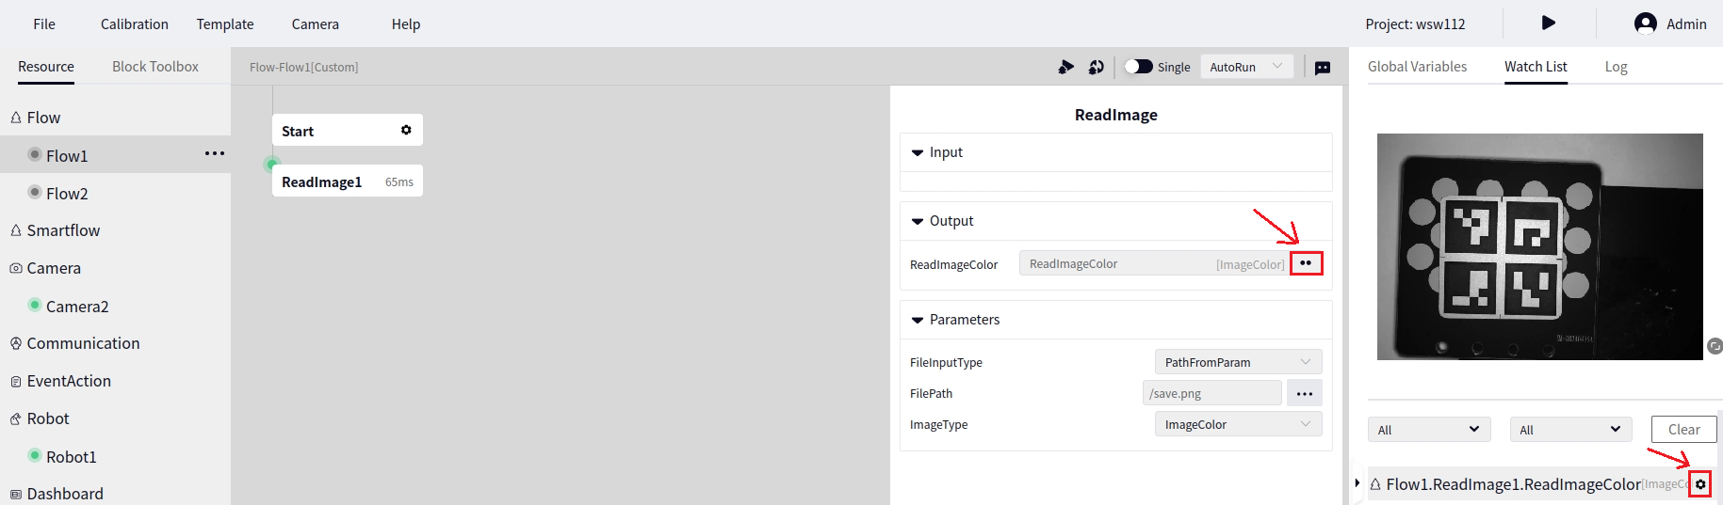This screenshot has width=1723, height=505.
Task: Switch to the Resource tab
Action: tap(46, 67)
